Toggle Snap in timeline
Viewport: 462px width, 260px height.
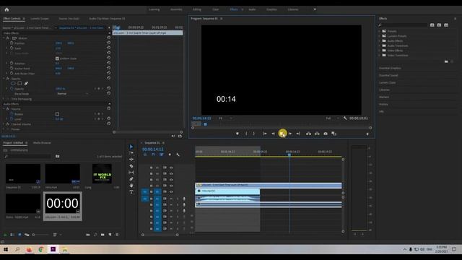153,155
